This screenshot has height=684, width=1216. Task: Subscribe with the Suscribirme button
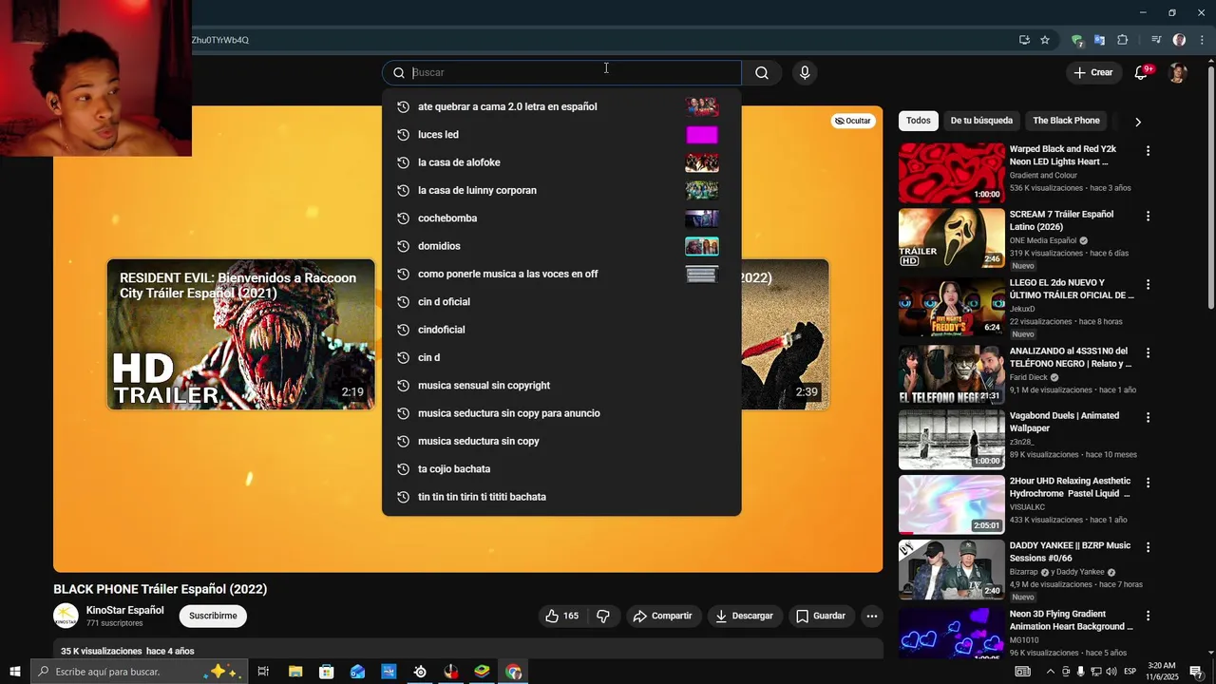(213, 616)
